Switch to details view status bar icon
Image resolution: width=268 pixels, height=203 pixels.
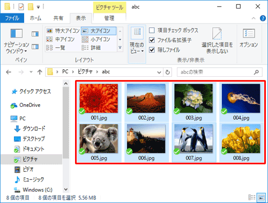pos(252,198)
